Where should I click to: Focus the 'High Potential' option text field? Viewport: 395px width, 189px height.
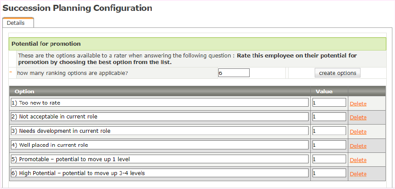point(159,173)
